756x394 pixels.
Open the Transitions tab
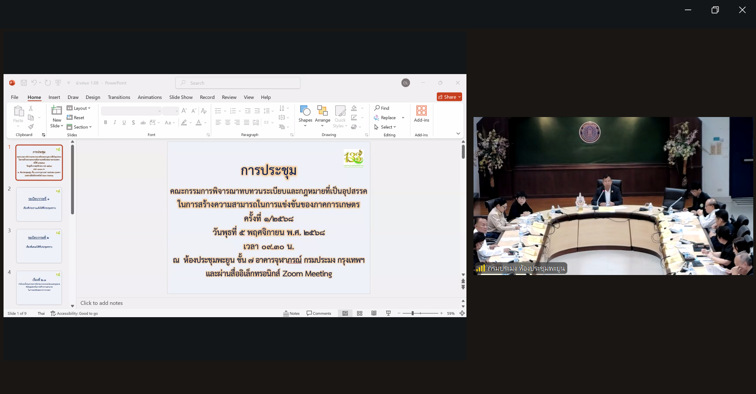(x=119, y=97)
